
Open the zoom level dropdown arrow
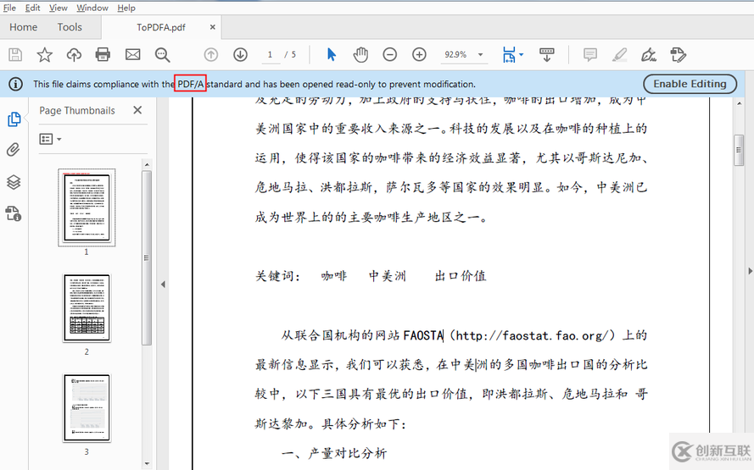pos(480,55)
